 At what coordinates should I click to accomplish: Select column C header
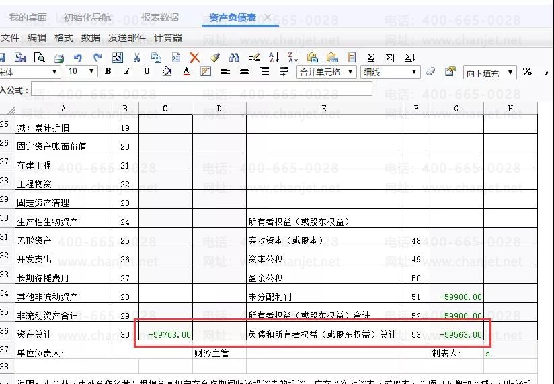click(165, 108)
